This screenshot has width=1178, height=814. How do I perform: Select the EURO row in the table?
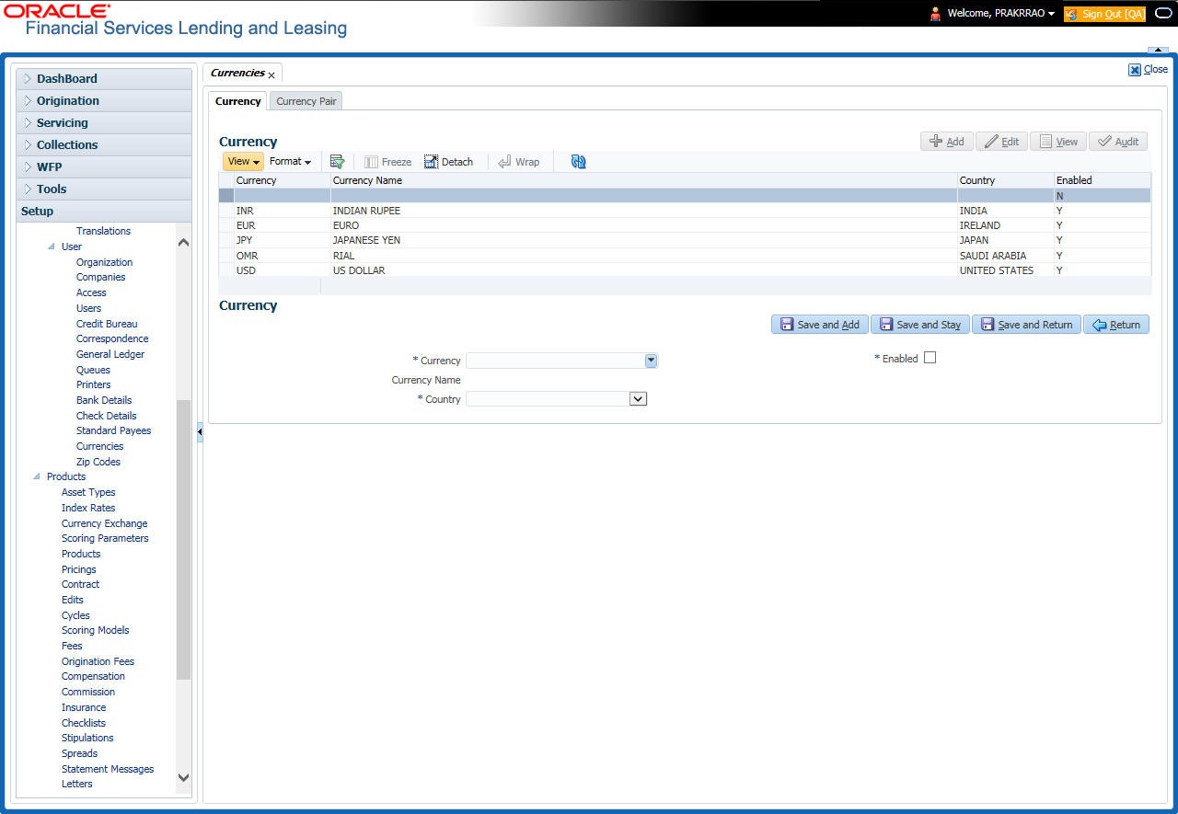685,225
